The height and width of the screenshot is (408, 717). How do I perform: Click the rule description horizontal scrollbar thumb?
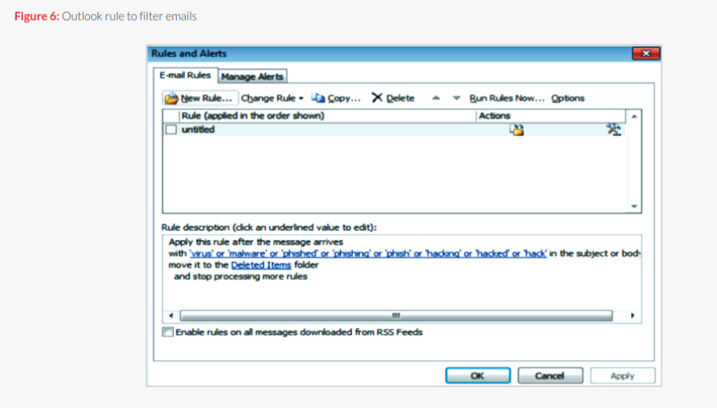pos(396,315)
